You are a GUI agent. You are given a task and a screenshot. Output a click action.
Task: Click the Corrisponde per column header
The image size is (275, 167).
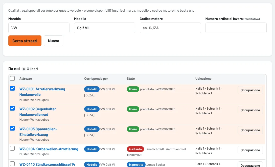coord(96,79)
